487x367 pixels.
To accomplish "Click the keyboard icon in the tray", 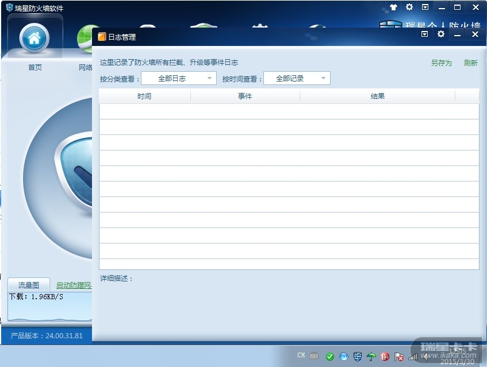I will pos(314,356).
